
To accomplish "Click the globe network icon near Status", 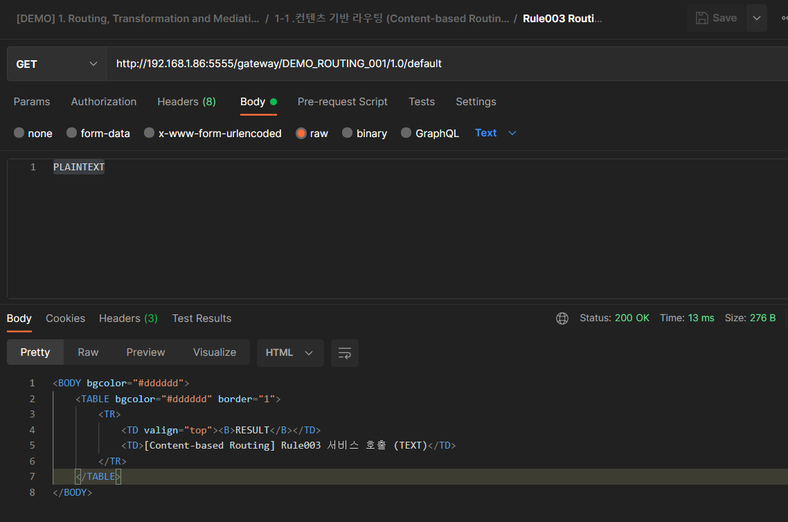I will click(562, 318).
